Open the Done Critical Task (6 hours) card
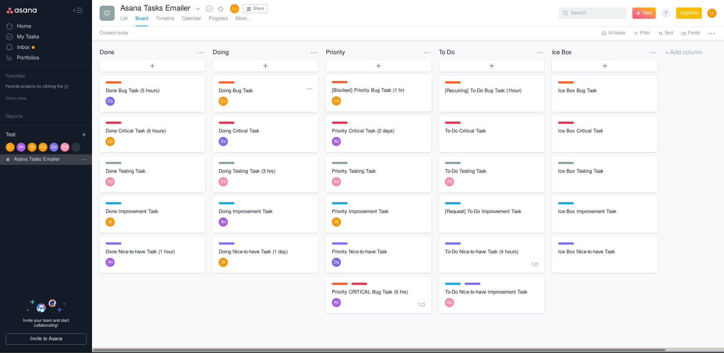This screenshot has width=724, height=353. pos(152,134)
